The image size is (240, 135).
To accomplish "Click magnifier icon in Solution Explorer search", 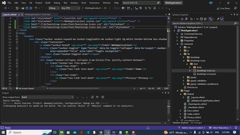I will point(235,23).
